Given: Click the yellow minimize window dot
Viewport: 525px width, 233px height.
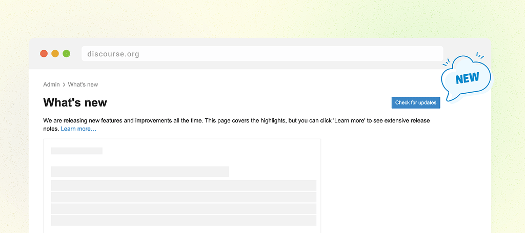Looking at the screenshot, I should [55, 54].
